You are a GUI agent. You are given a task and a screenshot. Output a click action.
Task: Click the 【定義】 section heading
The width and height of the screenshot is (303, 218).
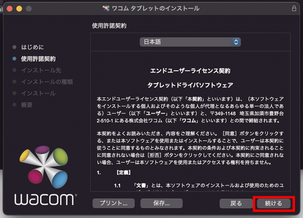click(123, 172)
